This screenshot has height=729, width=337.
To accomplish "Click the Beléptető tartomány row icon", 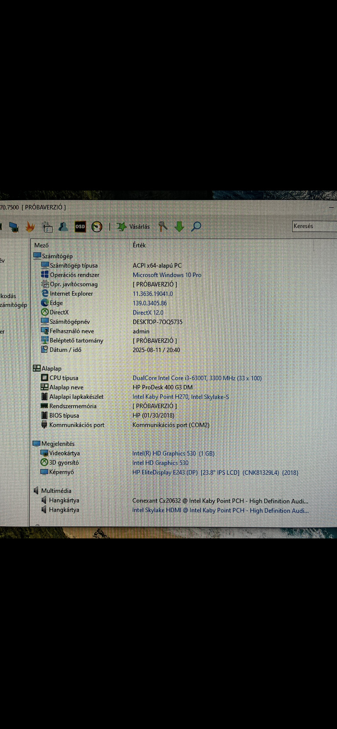I will pyautogui.click(x=45, y=340).
